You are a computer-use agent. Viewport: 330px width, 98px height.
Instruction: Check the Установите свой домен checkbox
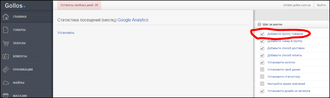[262, 69]
